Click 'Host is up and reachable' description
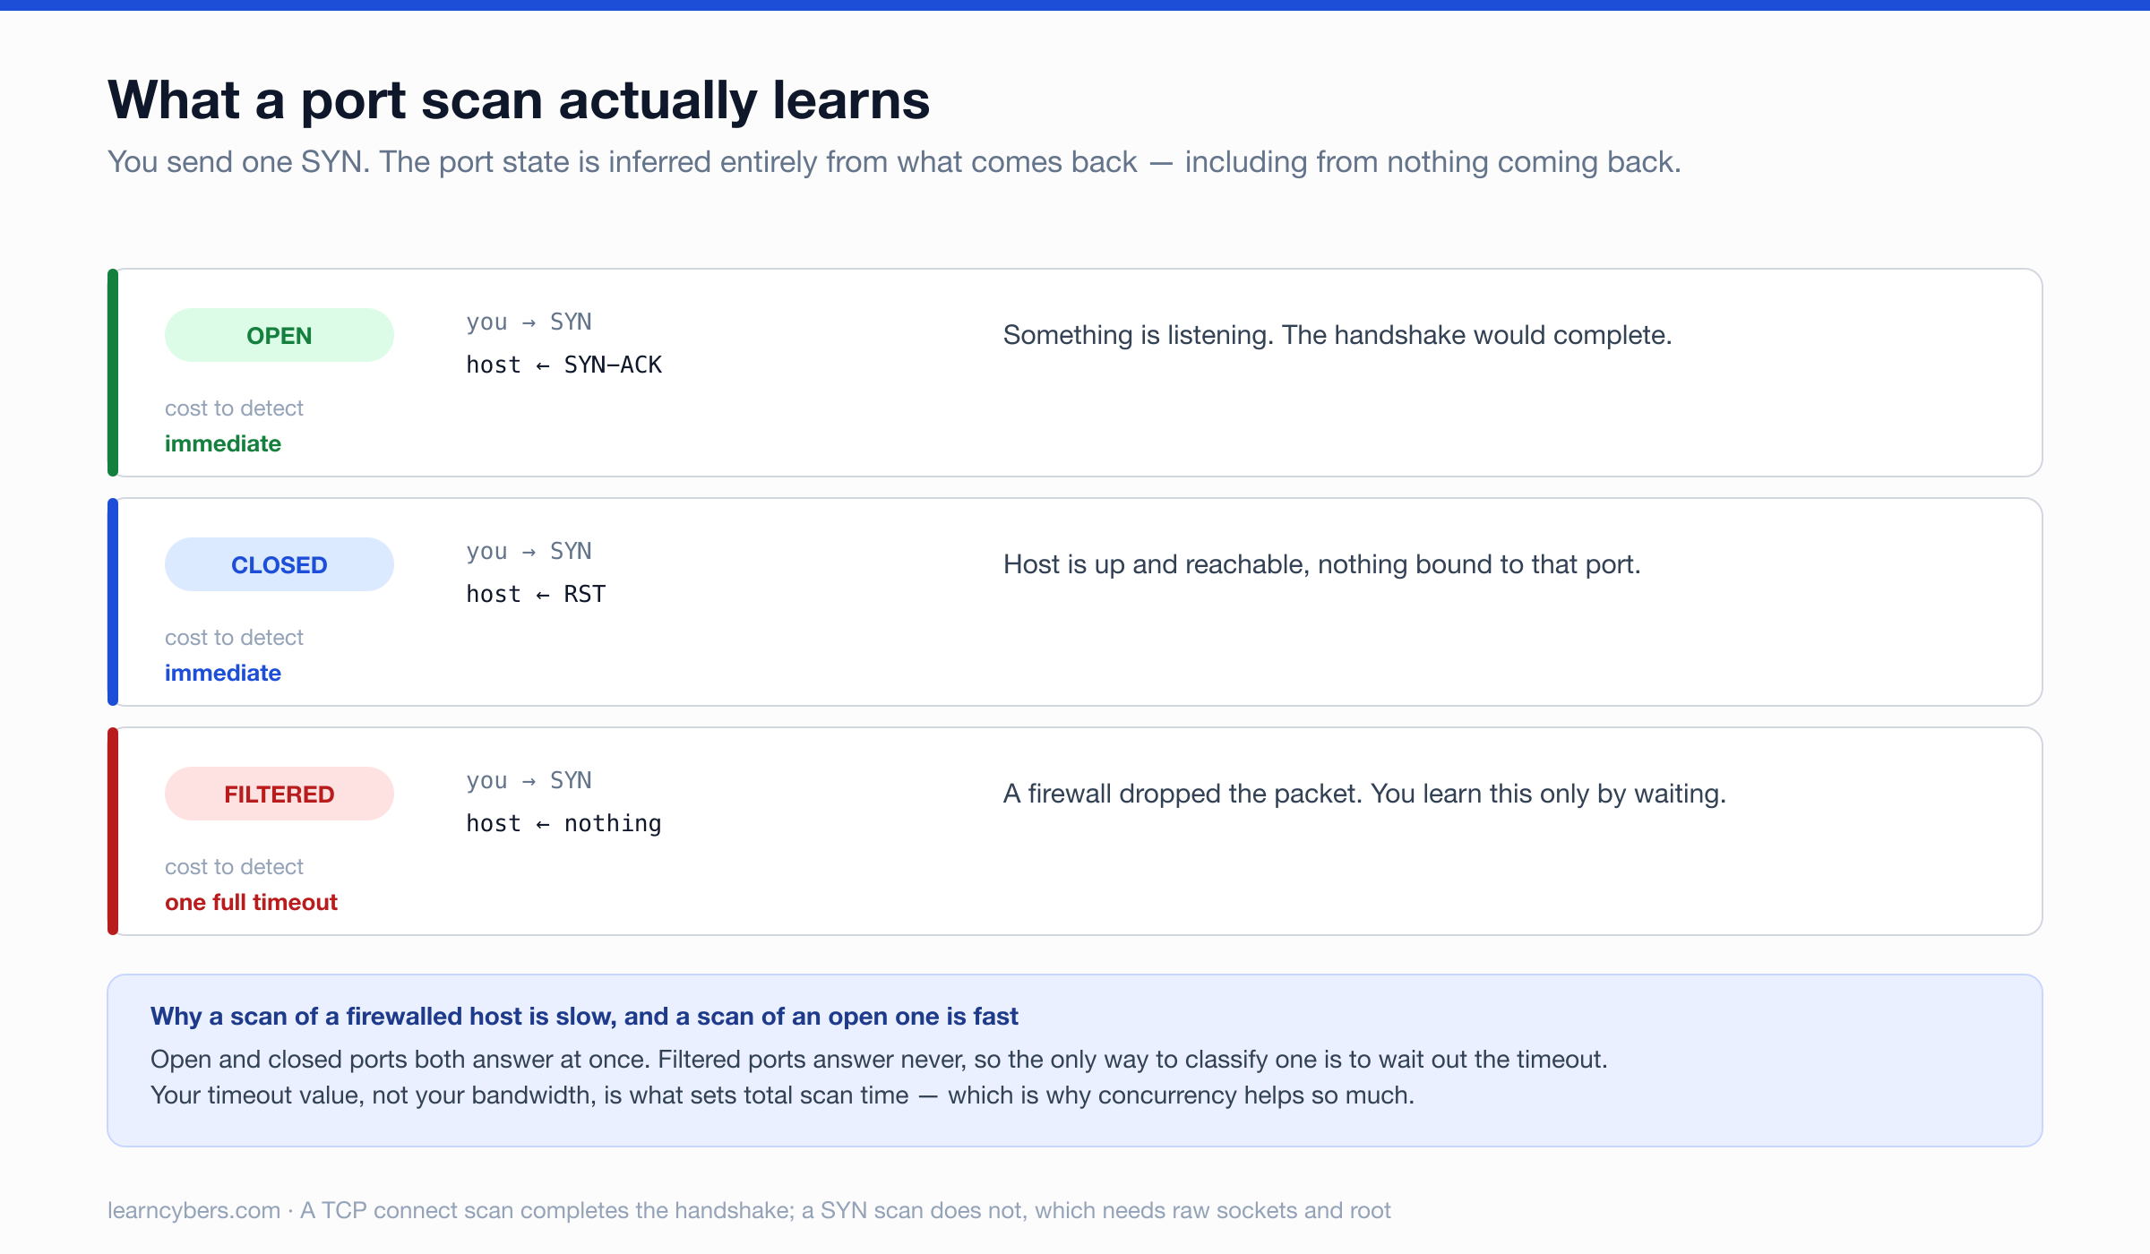This screenshot has width=2150, height=1254. [1322, 564]
